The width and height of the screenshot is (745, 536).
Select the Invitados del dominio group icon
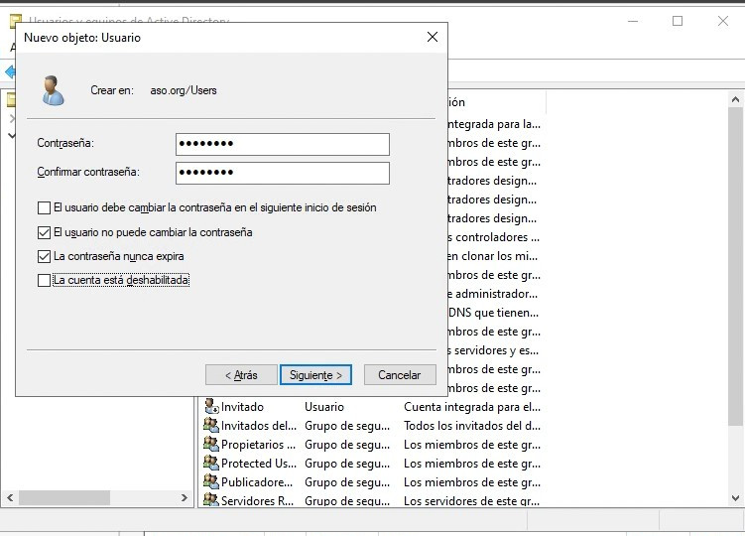click(210, 425)
